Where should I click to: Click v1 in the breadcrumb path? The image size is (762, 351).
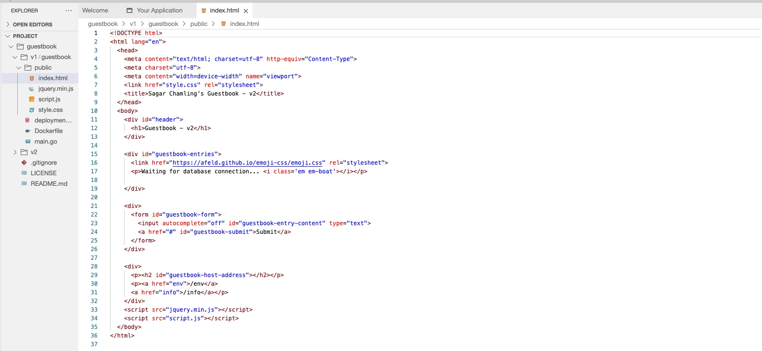pyautogui.click(x=133, y=24)
